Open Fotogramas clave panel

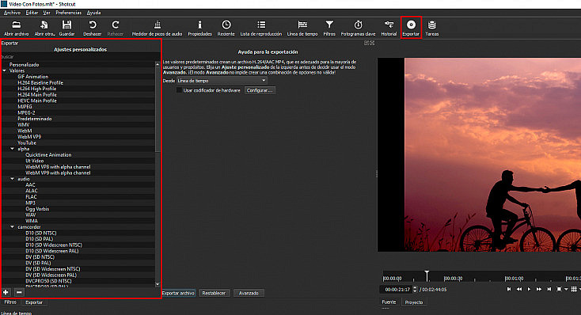click(358, 28)
